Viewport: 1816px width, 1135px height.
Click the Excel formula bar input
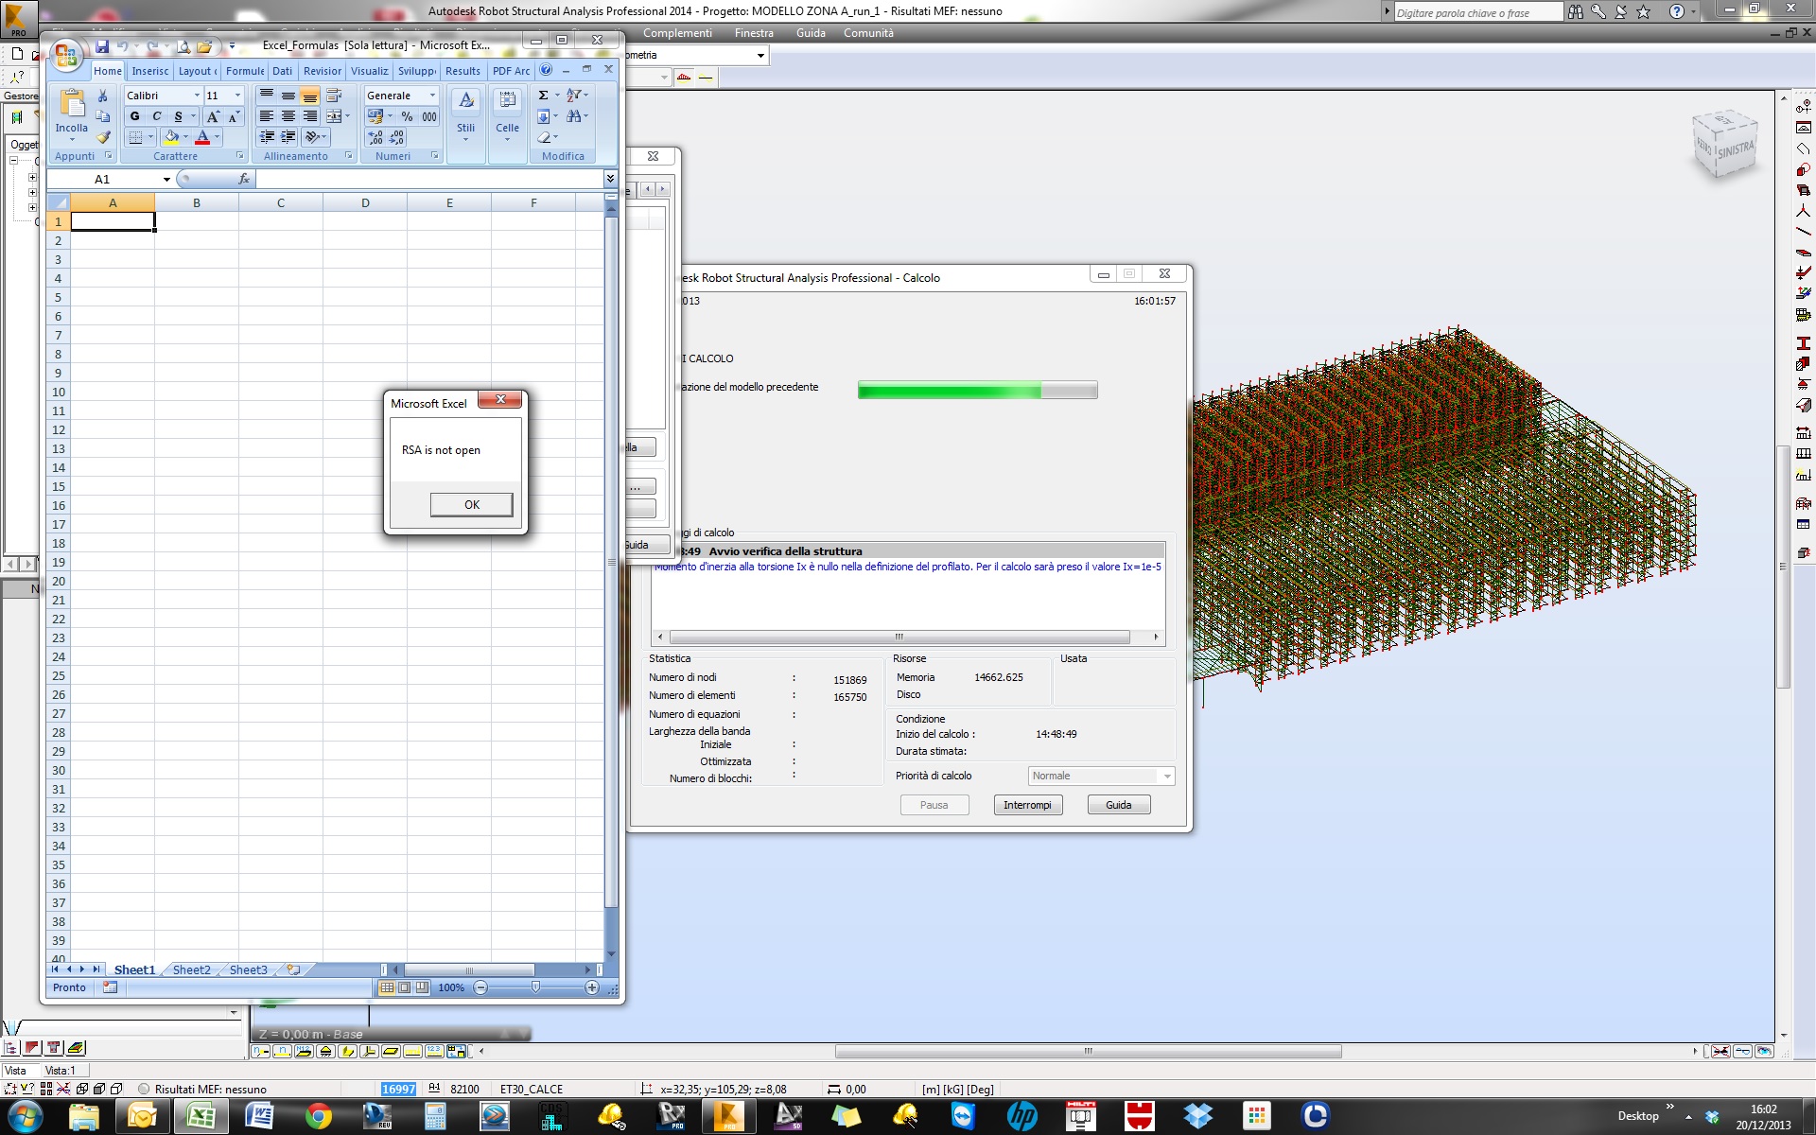coord(429,179)
